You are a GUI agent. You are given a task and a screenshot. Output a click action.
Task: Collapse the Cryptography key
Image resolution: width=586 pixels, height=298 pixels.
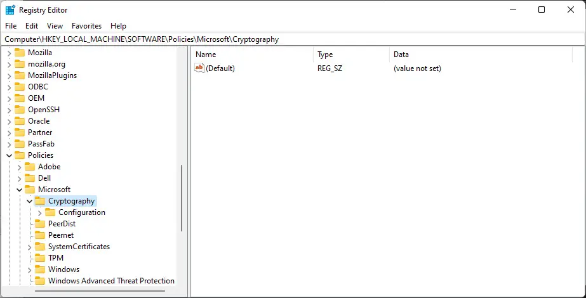click(x=30, y=201)
